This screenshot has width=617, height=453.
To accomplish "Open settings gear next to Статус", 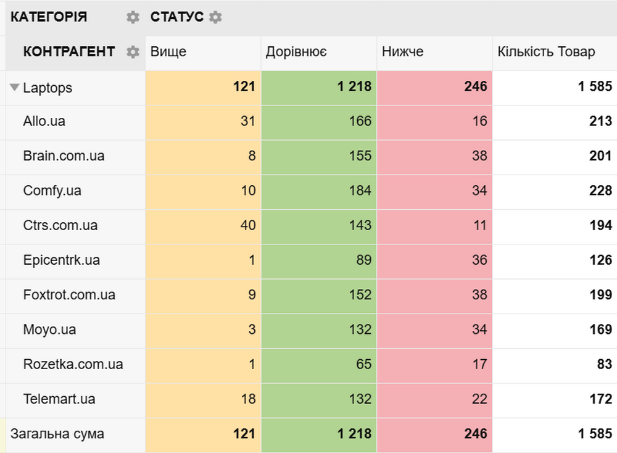I will (215, 17).
